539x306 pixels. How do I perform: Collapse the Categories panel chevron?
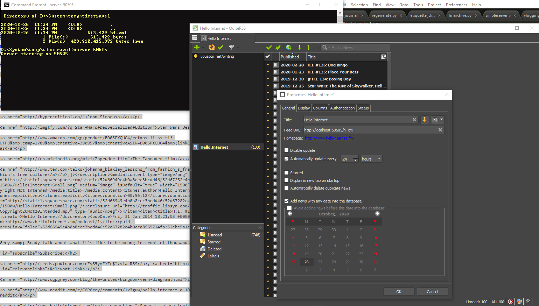(x=260, y=227)
